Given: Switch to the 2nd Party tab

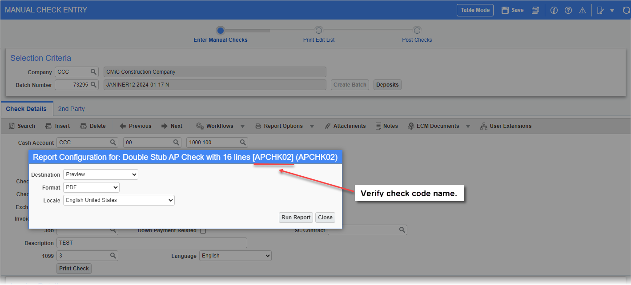Looking at the screenshot, I should point(71,109).
